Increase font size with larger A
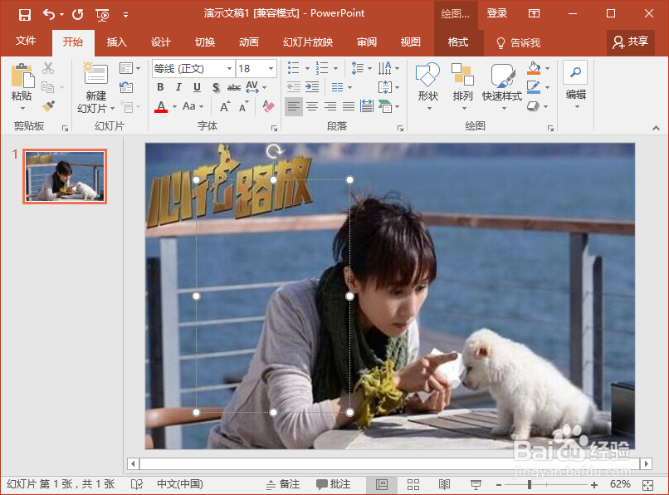Viewport: 669px width, 495px height. (x=225, y=106)
